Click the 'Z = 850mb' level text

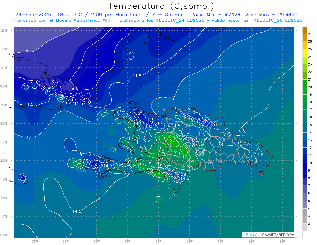pos(167,15)
